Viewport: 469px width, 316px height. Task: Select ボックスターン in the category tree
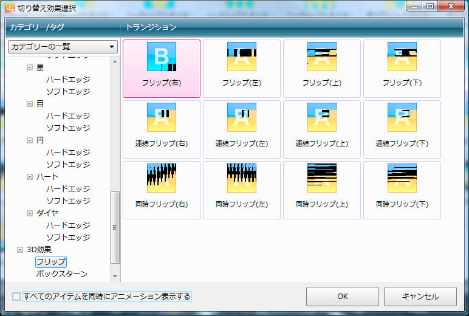point(61,274)
